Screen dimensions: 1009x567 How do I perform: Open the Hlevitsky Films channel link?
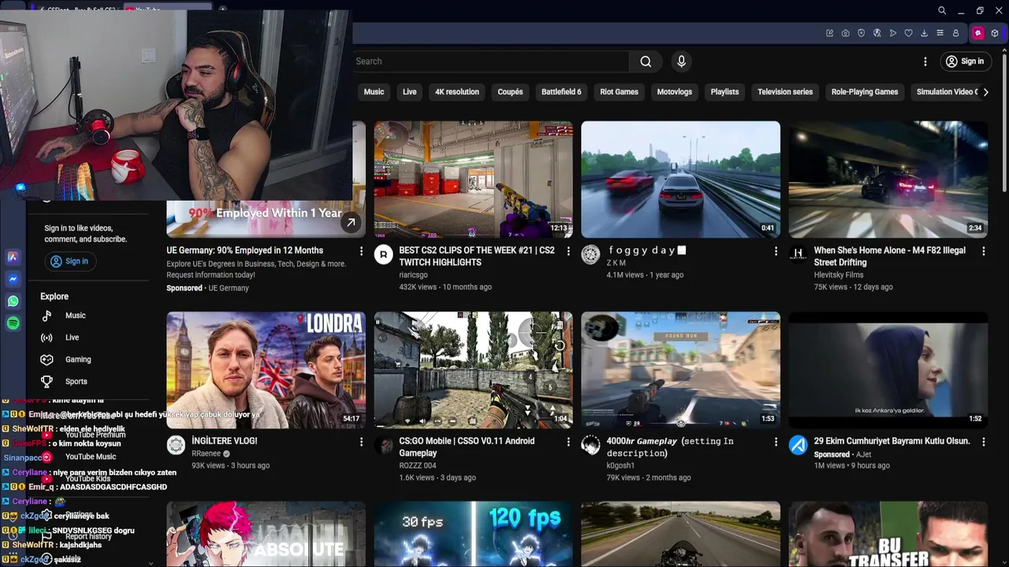tap(839, 275)
